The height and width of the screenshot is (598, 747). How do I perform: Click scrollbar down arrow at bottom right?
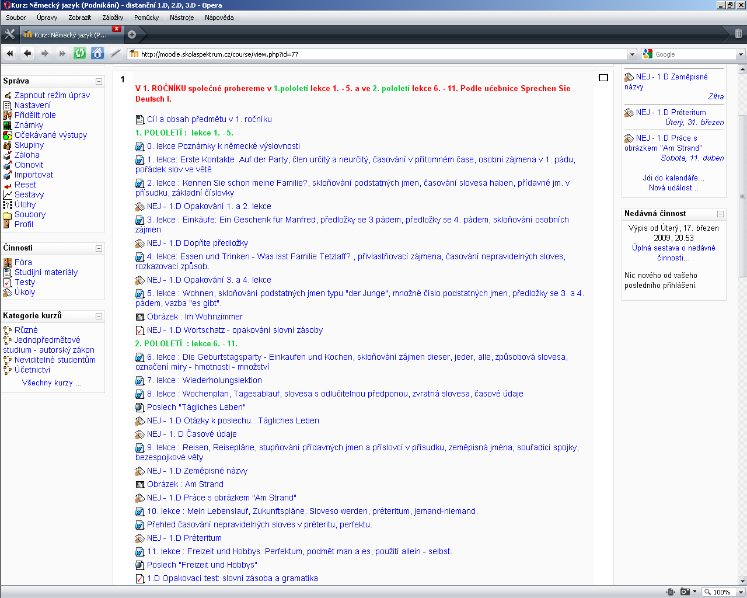point(742,580)
